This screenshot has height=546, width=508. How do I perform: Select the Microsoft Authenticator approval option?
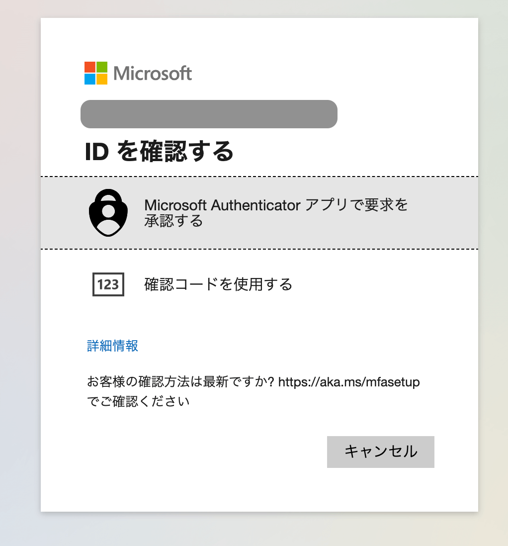click(258, 212)
